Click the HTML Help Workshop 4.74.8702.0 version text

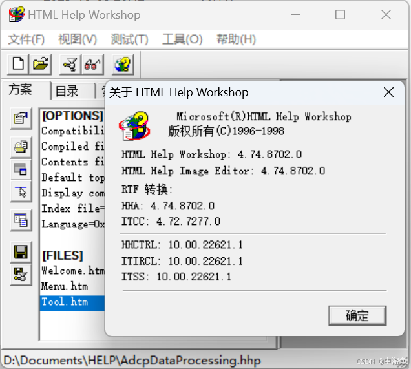211,154
